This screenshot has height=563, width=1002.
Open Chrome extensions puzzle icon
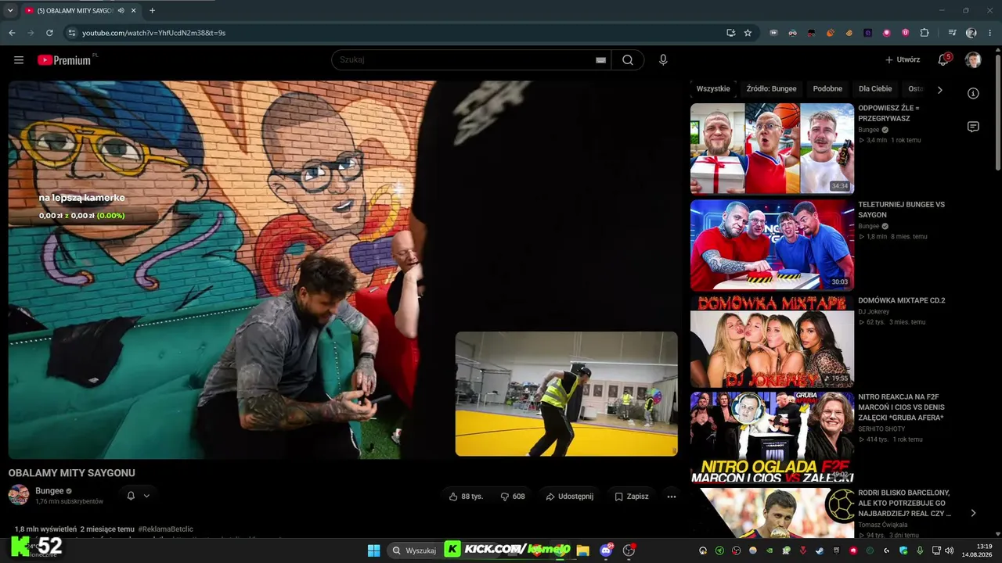tap(925, 33)
